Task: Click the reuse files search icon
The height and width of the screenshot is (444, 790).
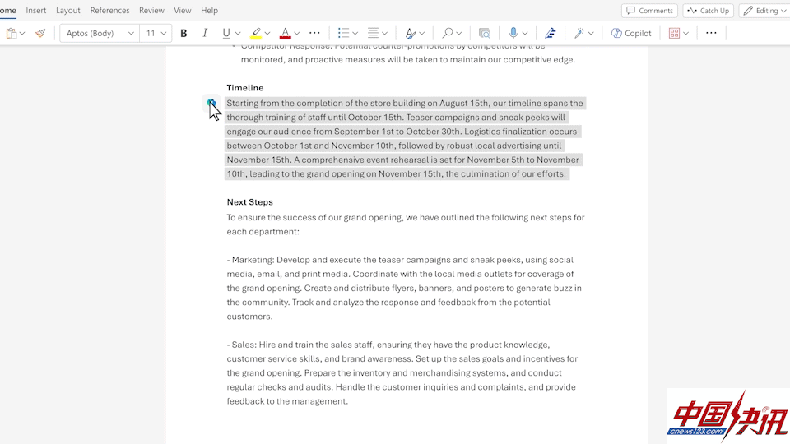Action: pyautogui.click(x=484, y=33)
